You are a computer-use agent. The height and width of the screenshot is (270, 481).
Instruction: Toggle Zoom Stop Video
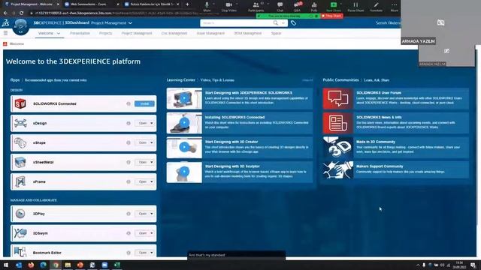[228, 7]
